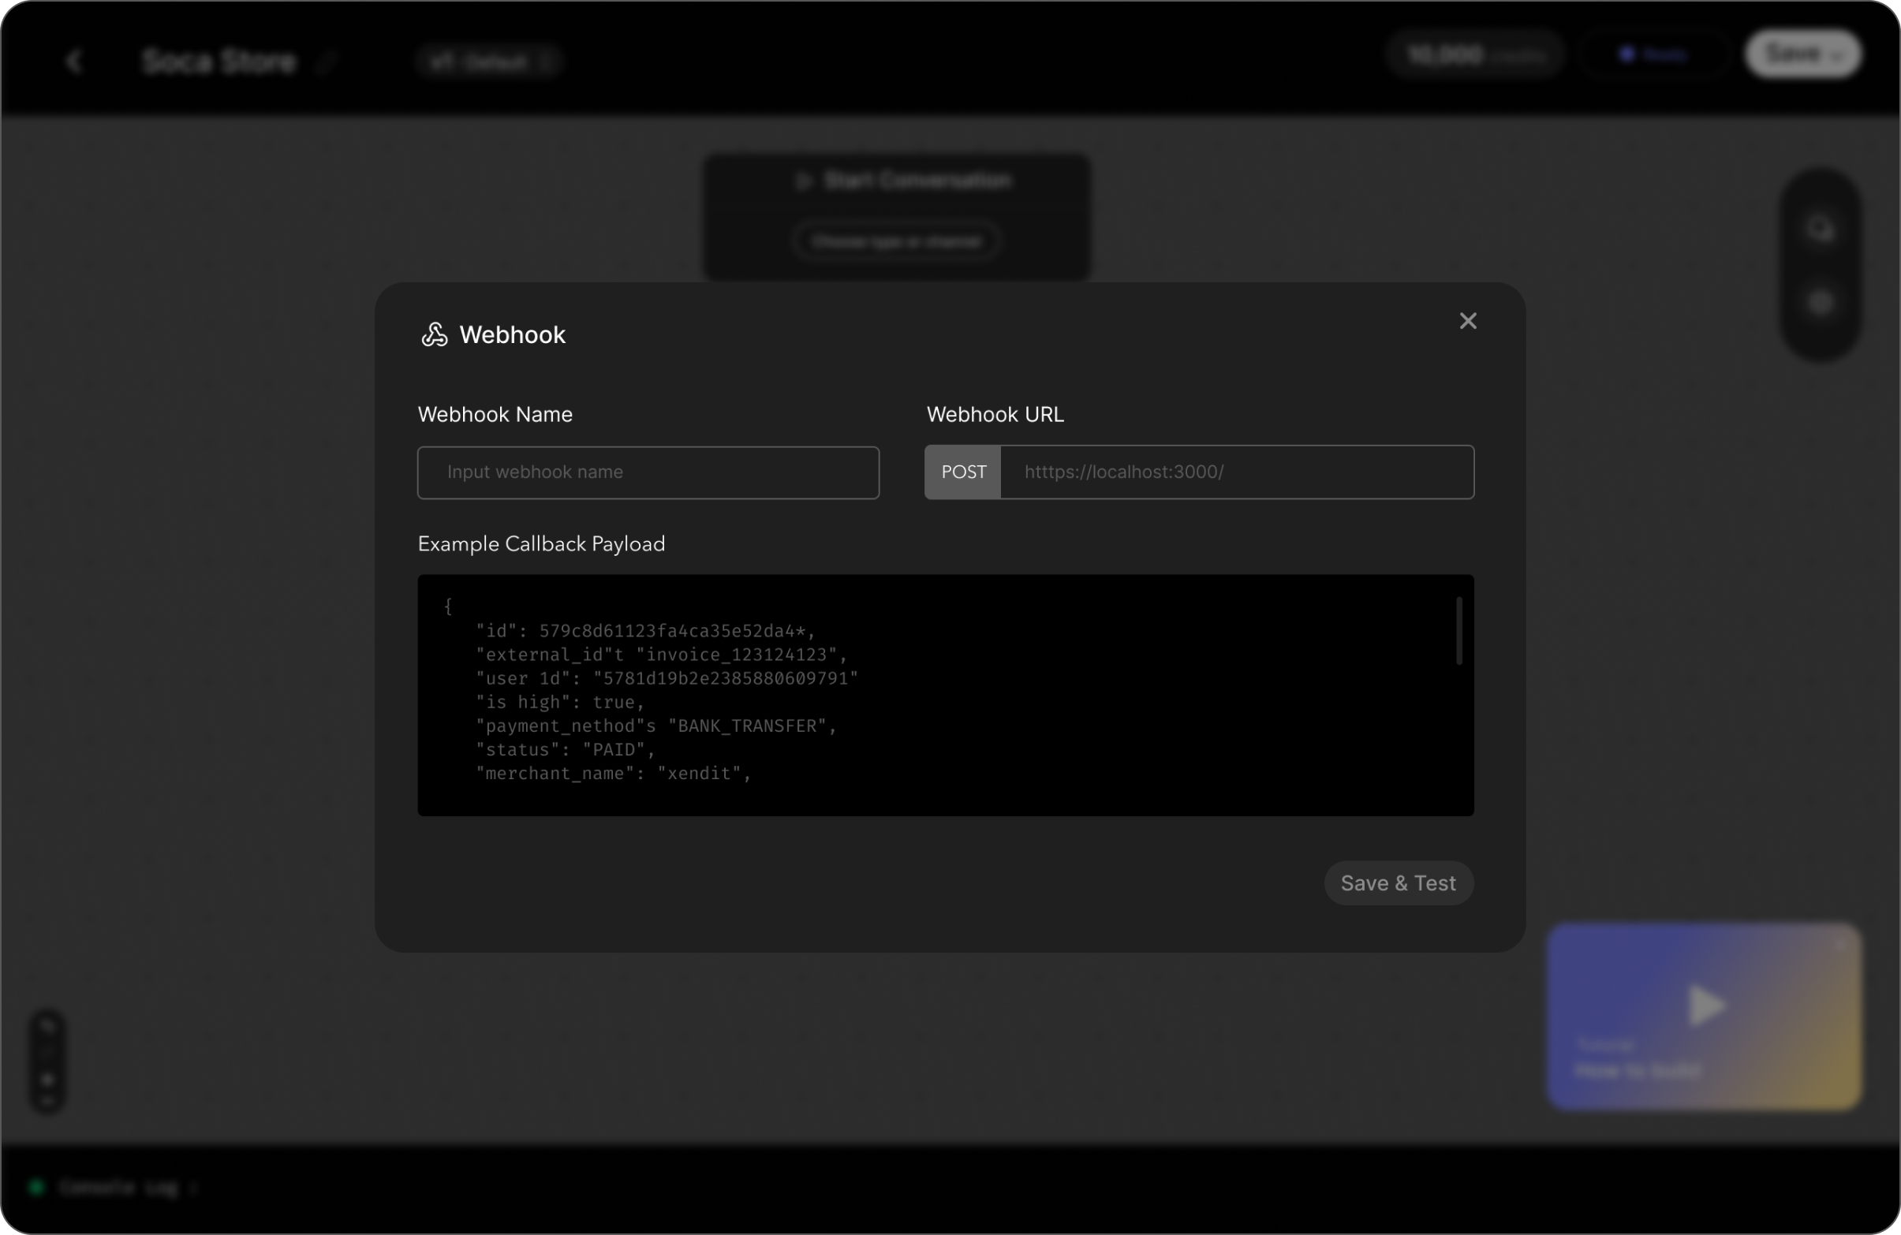Open the settings icon on the right panel
The image size is (1901, 1235).
tap(1820, 303)
